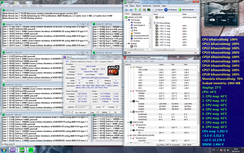Open the Kedvencek tab in AIDA64
The height and width of the screenshot is (153, 244).
(x=136, y=14)
